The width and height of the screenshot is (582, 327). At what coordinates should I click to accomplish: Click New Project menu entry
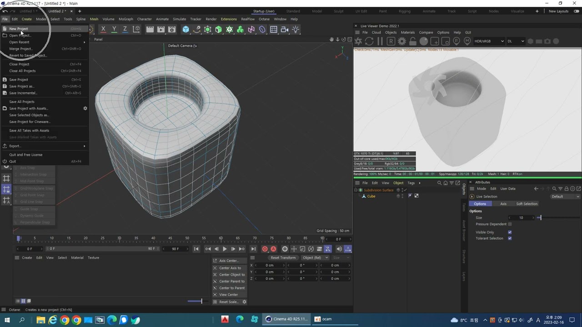[x=45, y=29]
